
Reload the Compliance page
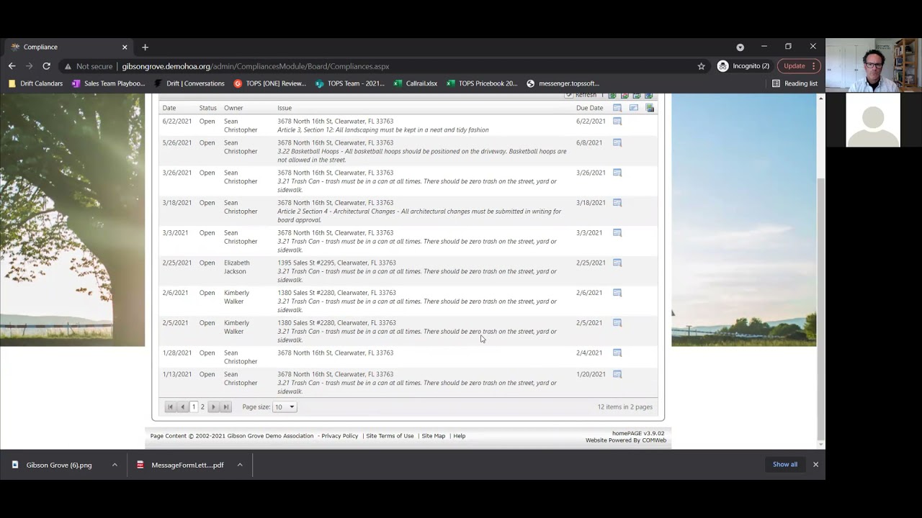click(46, 66)
